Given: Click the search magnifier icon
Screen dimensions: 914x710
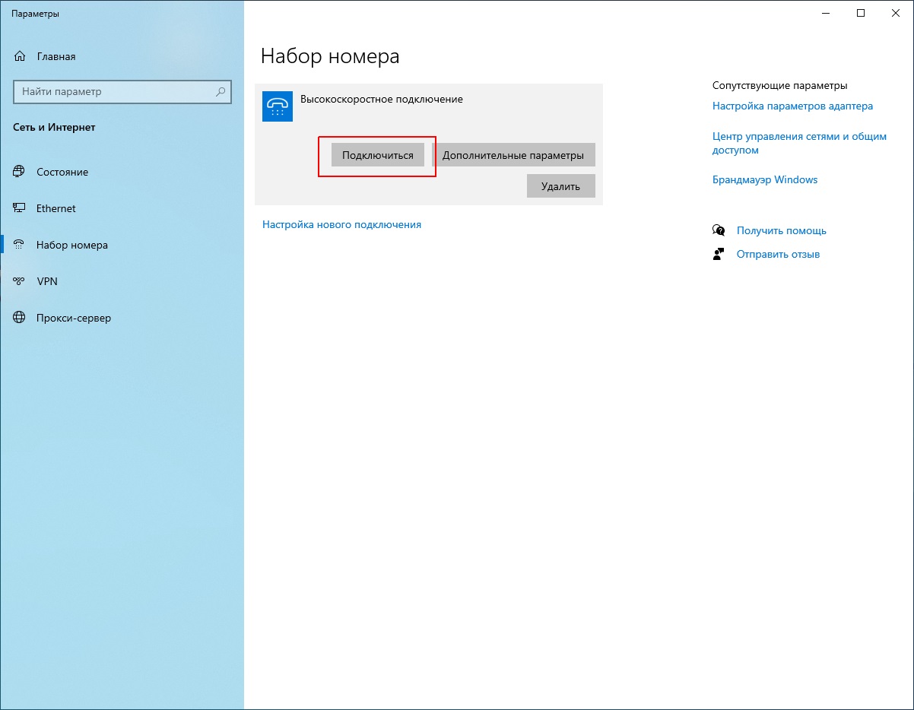Looking at the screenshot, I should click(221, 91).
